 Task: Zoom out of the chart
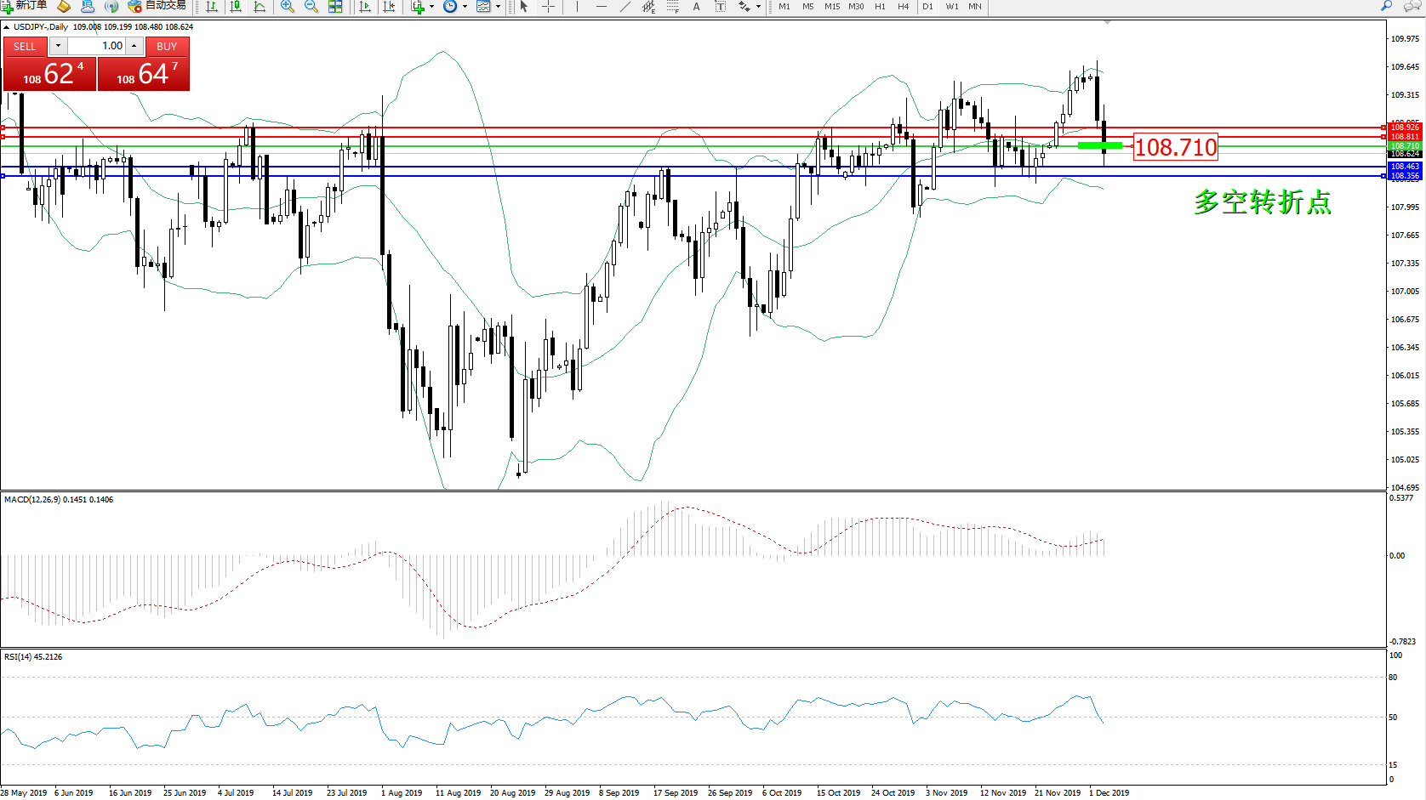click(x=311, y=7)
